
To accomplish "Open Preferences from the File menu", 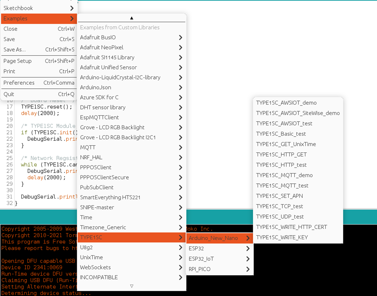I will click(x=39, y=83).
